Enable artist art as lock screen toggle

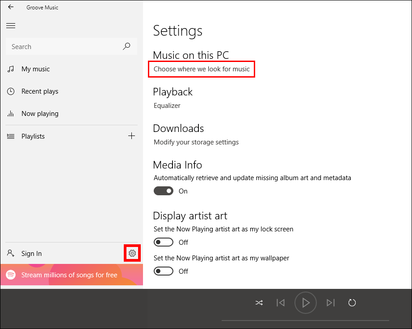click(x=164, y=242)
